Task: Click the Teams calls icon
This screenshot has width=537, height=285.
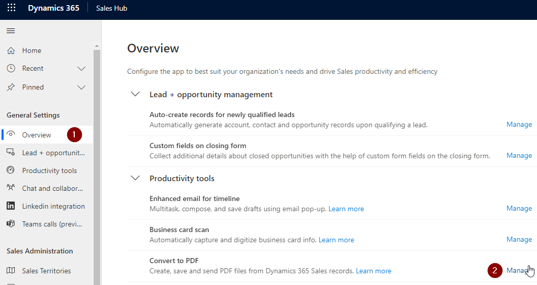Action: 11,224
